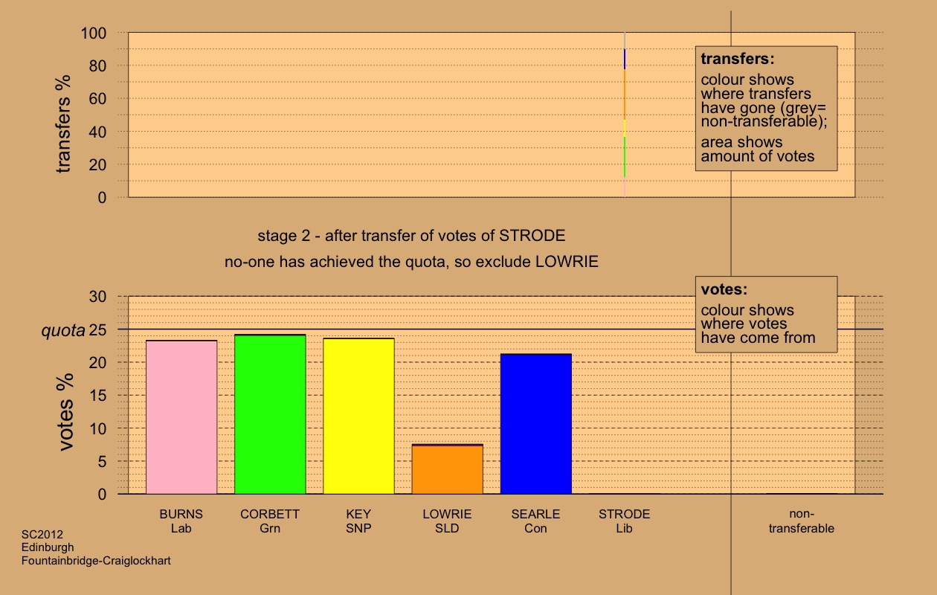Click the 'votes %' axis title

click(x=66, y=411)
